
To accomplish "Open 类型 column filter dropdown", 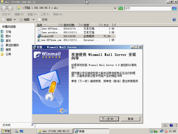I will (x=101, y=25).
